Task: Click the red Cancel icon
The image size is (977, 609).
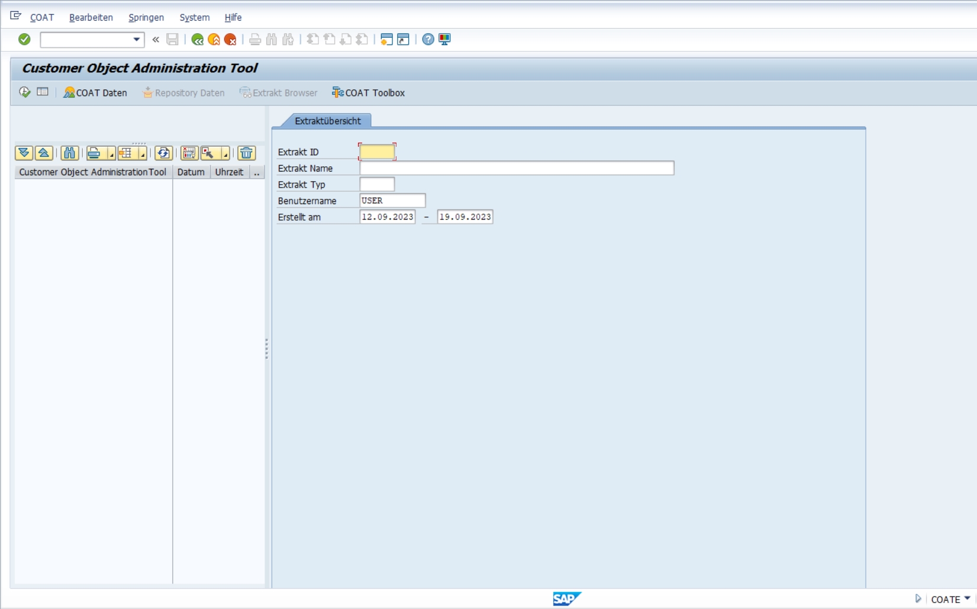Action: (231, 40)
